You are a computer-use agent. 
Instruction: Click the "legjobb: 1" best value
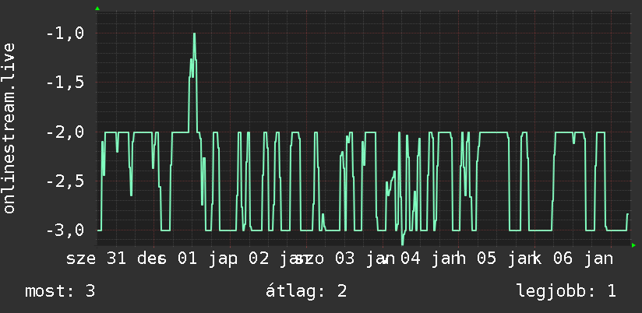coord(566,291)
